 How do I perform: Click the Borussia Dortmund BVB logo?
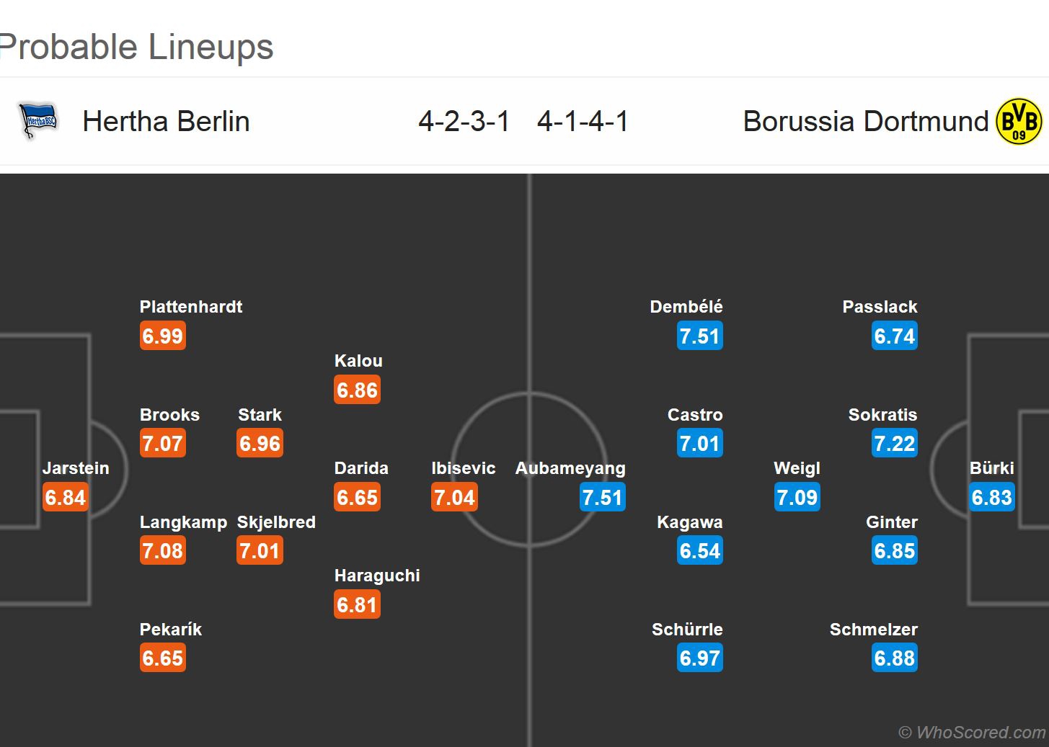[x=1018, y=121]
